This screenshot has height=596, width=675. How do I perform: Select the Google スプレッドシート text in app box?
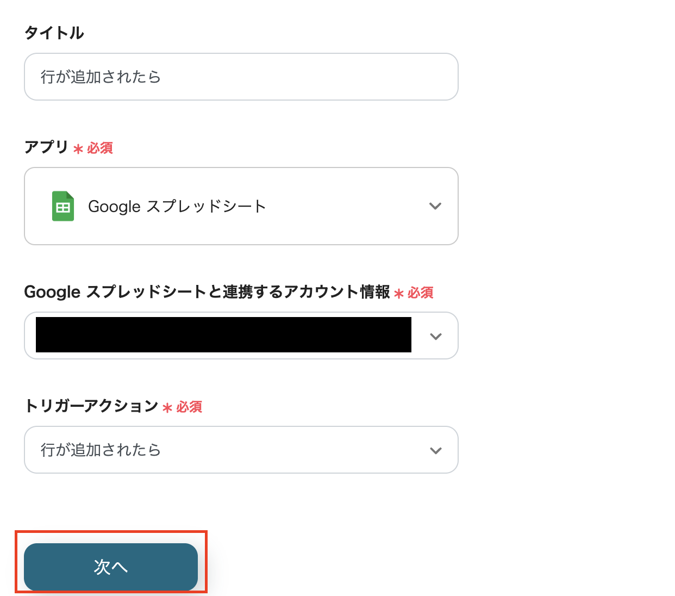click(177, 207)
